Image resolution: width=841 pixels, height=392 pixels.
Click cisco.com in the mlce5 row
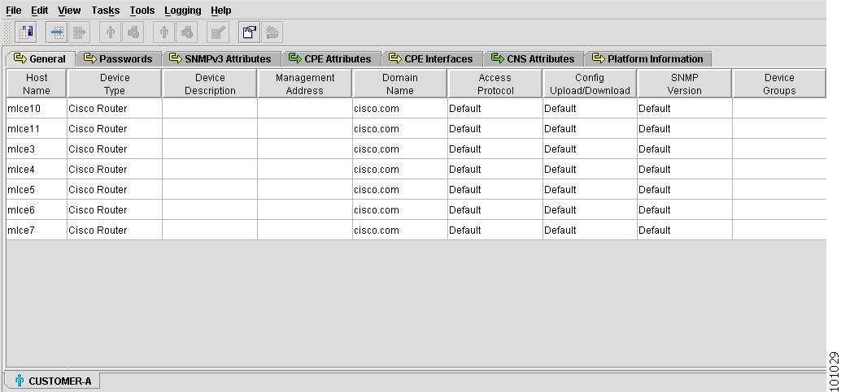pos(399,190)
